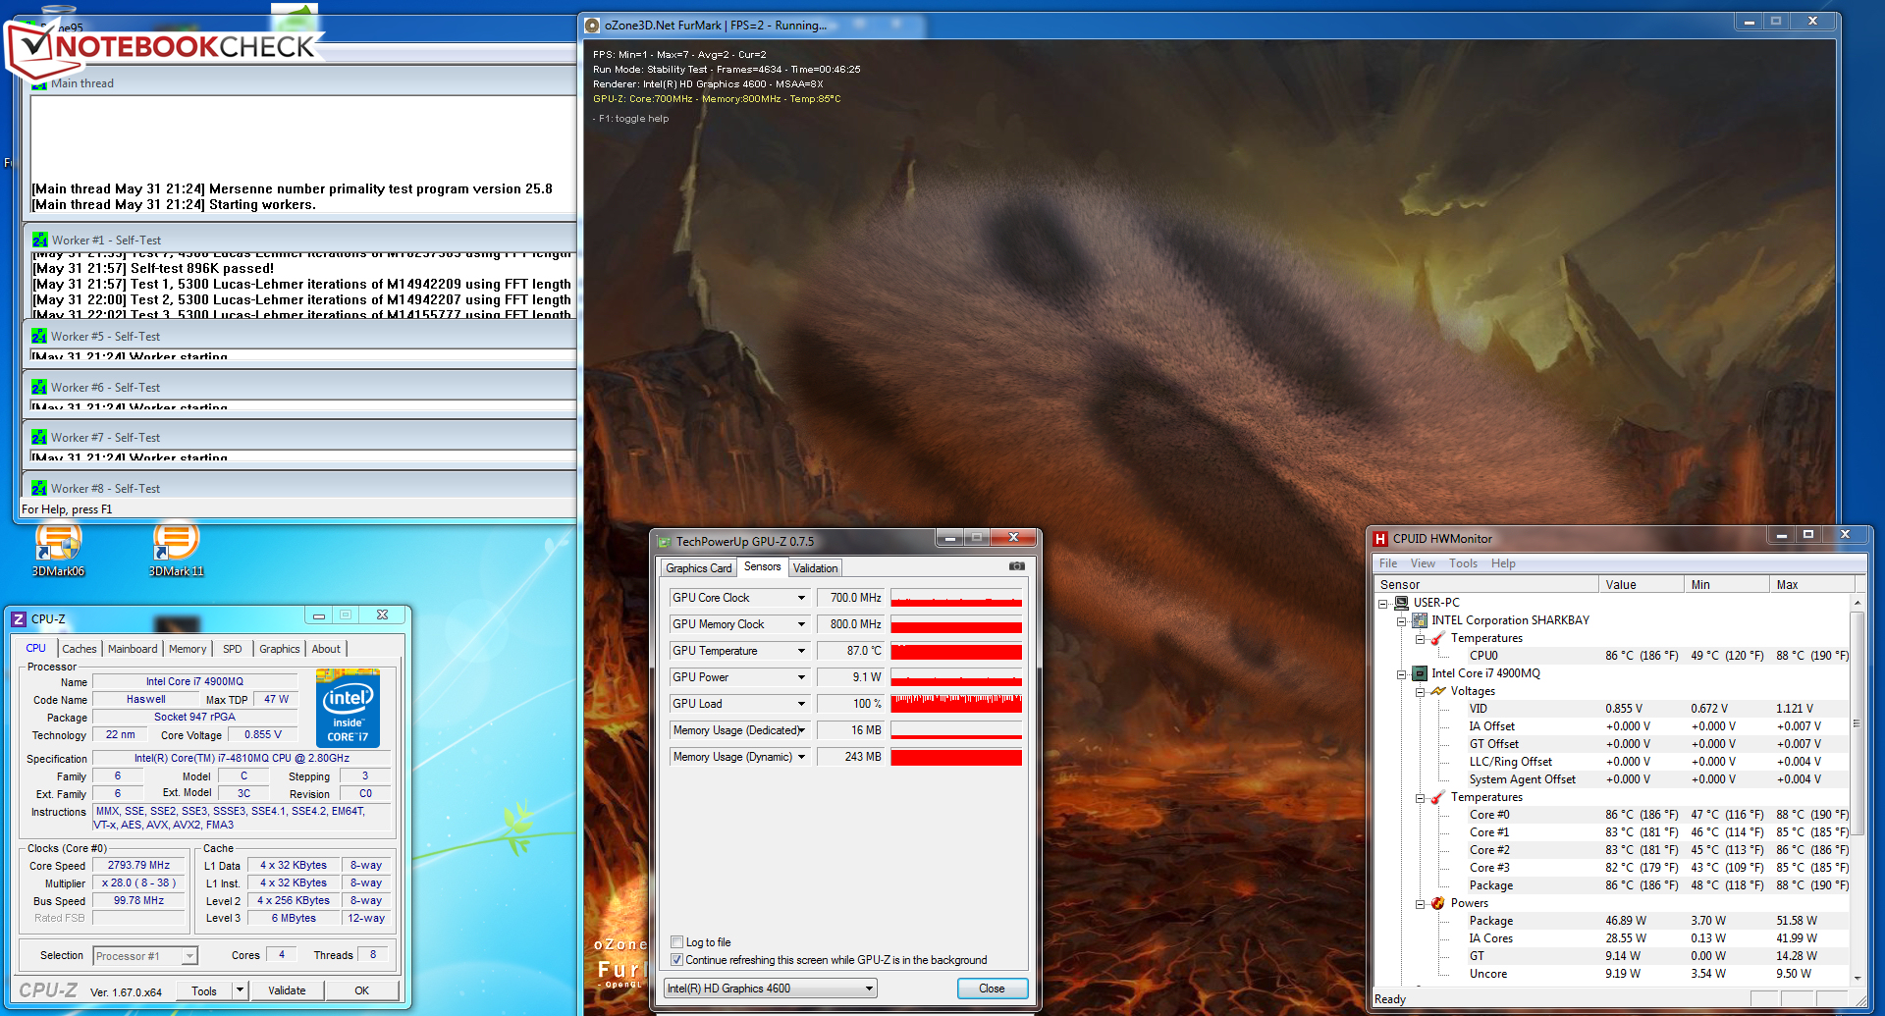The width and height of the screenshot is (1885, 1016).
Task: Switch to the CPU-Z Memory tab
Action: pos(188,649)
